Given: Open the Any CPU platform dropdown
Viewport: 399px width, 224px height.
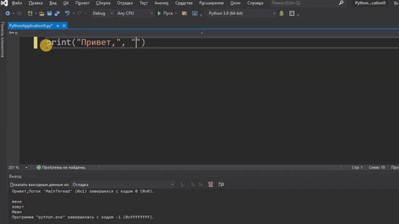Looking at the screenshot, I should coord(135,13).
